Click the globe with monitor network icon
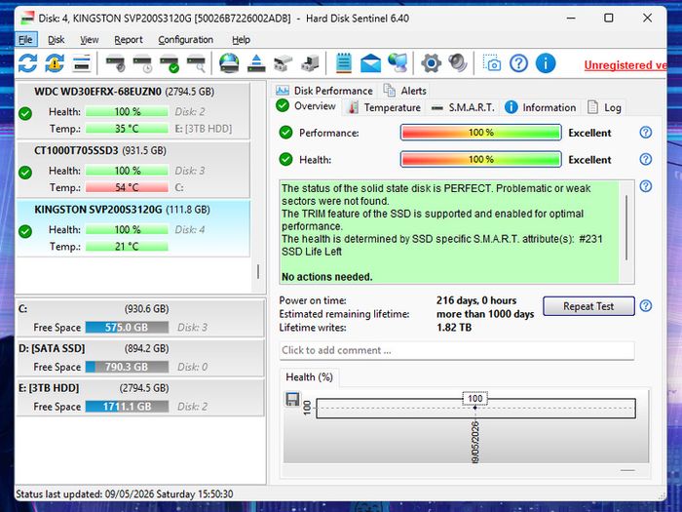This screenshot has height=512, width=682. pyautogui.click(x=398, y=63)
